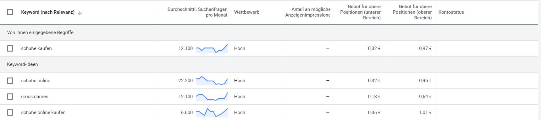Click Gebot für obere Positionen (oberer Bereich) header
The image size is (541, 120).
[x=412, y=12]
